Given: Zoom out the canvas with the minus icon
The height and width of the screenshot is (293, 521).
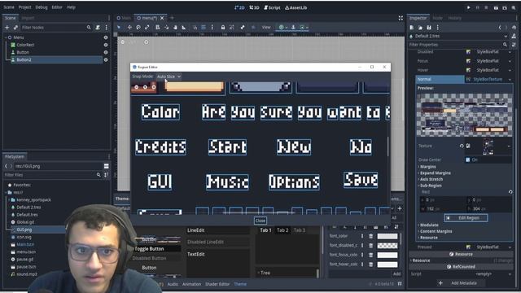Looking at the screenshot, I should click(x=123, y=42).
